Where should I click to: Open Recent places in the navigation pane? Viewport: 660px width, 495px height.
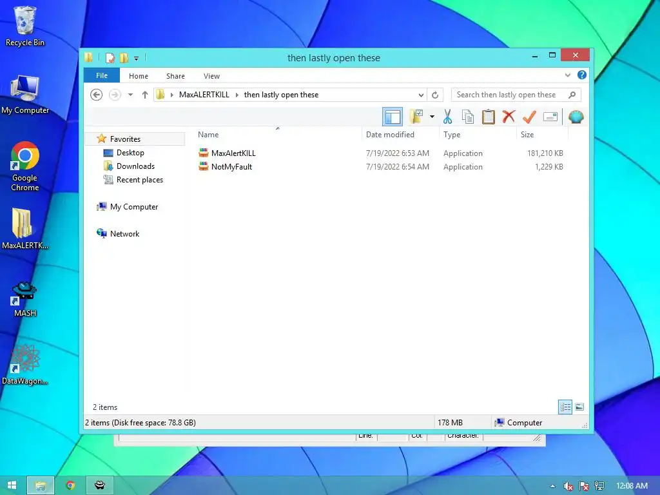tap(139, 180)
